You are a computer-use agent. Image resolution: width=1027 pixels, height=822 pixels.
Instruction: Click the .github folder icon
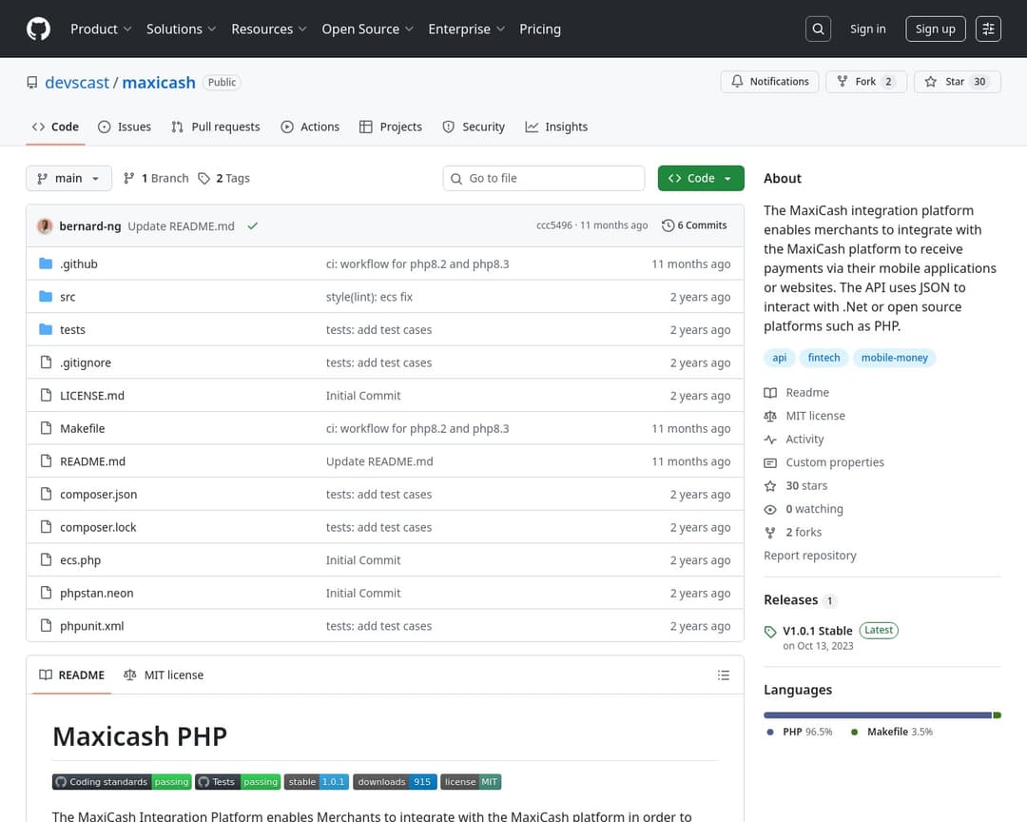click(46, 264)
